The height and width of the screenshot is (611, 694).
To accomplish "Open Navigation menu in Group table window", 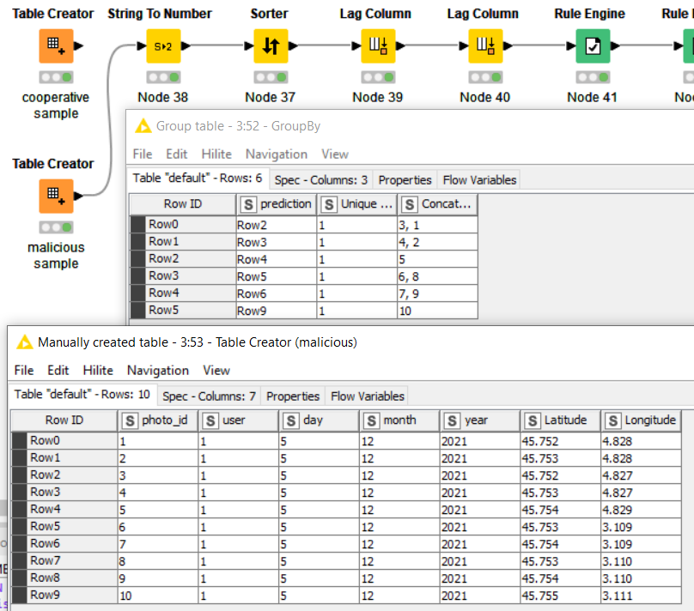I will tap(276, 154).
